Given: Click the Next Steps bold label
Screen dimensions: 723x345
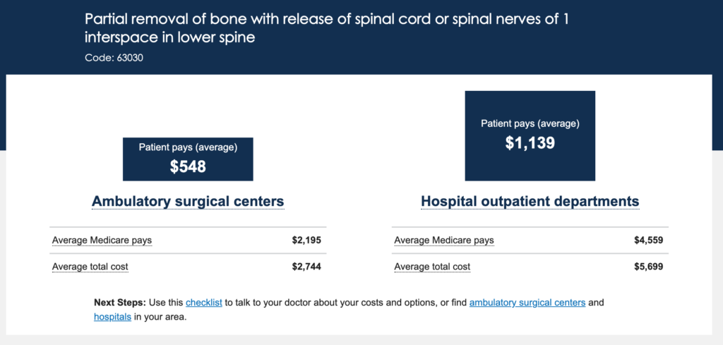Looking at the screenshot, I should click(120, 303).
